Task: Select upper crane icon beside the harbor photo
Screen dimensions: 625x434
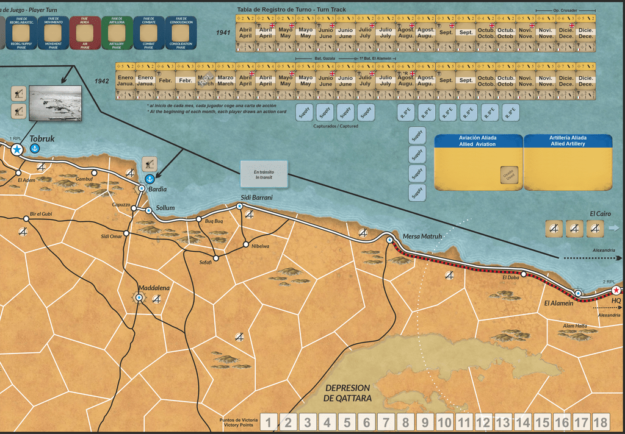Action: (x=19, y=94)
